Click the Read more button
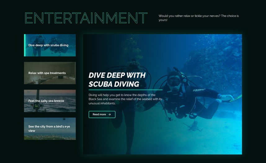The image size is (266, 163). point(102,114)
